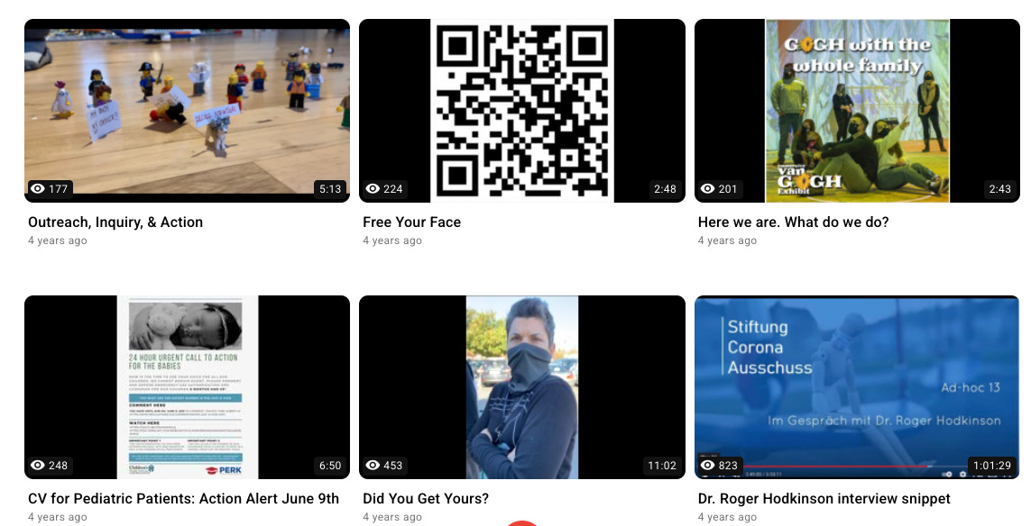1031x526 pixels.
Task: Open the Outreach, Inquiry, & Action video thumbnail
Action: coord(188,110)
